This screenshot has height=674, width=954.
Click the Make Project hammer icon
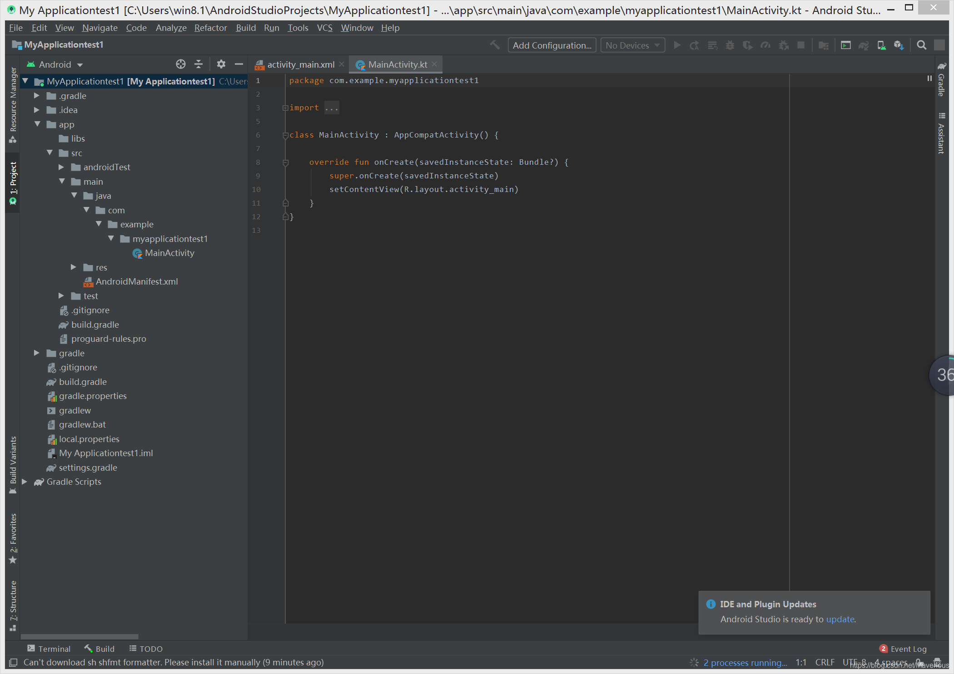pos(495,45)
